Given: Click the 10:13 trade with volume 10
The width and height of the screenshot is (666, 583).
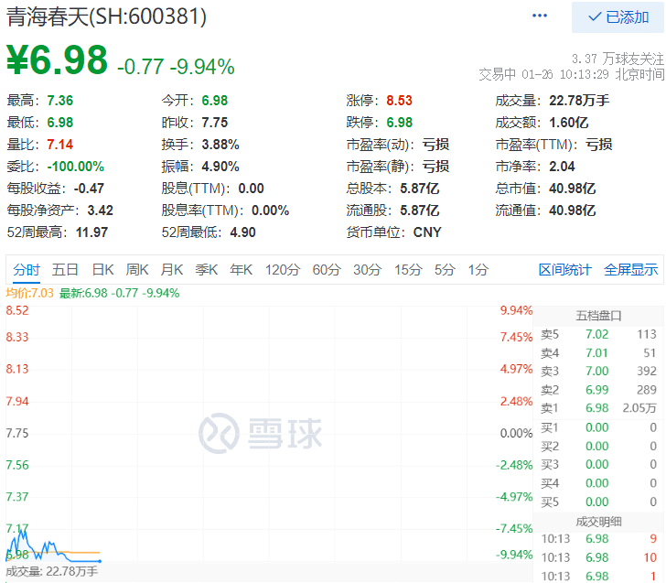Looking at the screenshot, I should [x=598, y=557].
